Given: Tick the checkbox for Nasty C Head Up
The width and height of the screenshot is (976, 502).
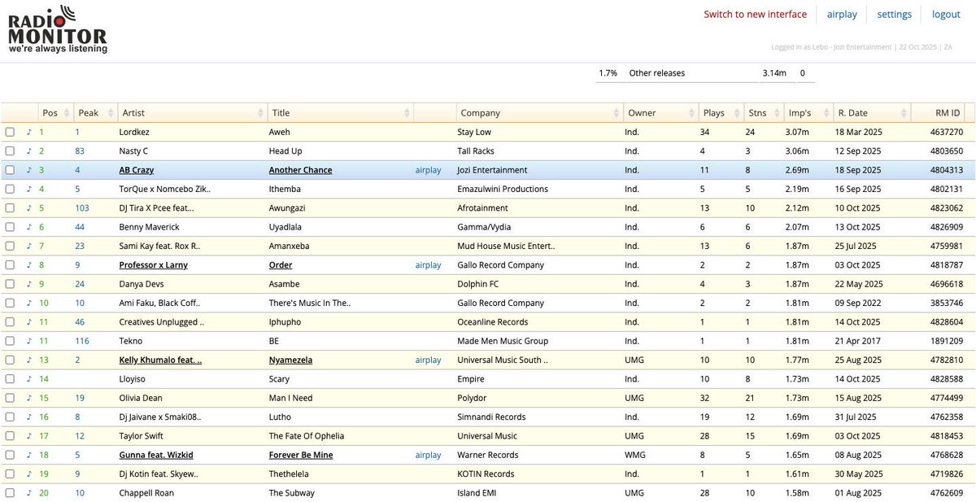Looking at the screenshot, I should (10, 151).
